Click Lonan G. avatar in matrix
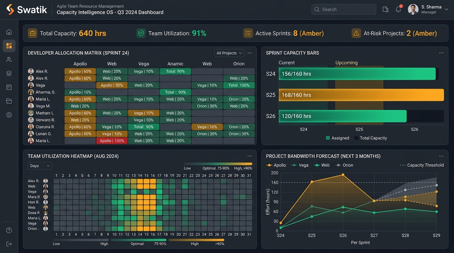Viewport: 454px width, 253px height. (x=31, y=134)
